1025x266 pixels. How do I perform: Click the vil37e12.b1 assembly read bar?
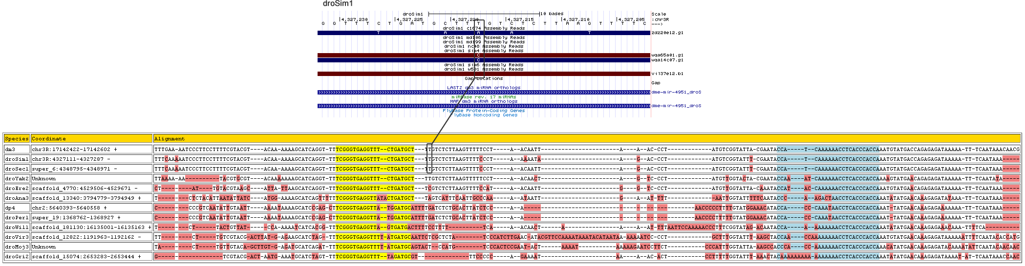484,74
